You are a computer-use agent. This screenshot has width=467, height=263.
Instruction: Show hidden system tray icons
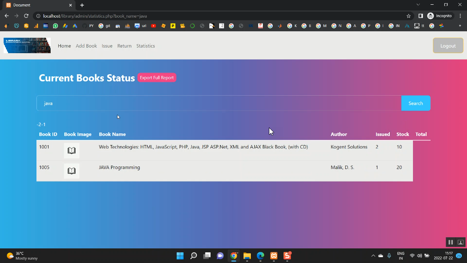point(373,256)
